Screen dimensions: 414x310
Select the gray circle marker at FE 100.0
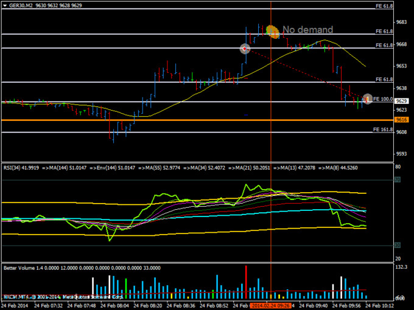pos(368,98)
